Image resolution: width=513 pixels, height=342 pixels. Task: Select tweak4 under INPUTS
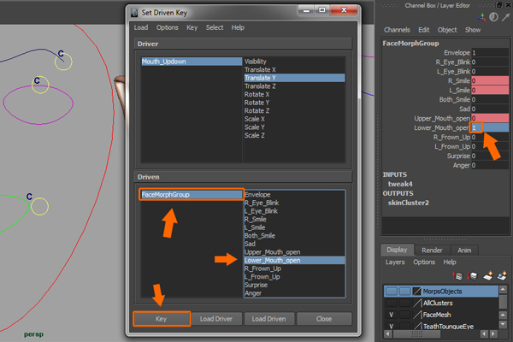[x=400, y=184]
